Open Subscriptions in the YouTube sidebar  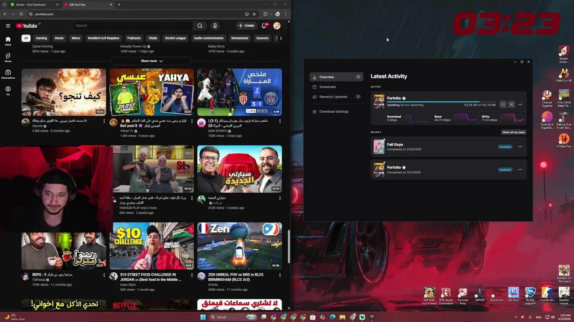coord(8,74)
